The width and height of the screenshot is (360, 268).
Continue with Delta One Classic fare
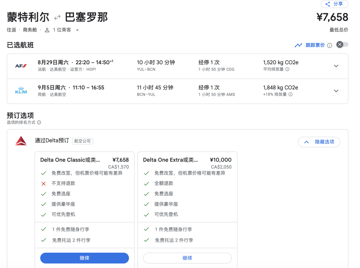tap(84, 258)
